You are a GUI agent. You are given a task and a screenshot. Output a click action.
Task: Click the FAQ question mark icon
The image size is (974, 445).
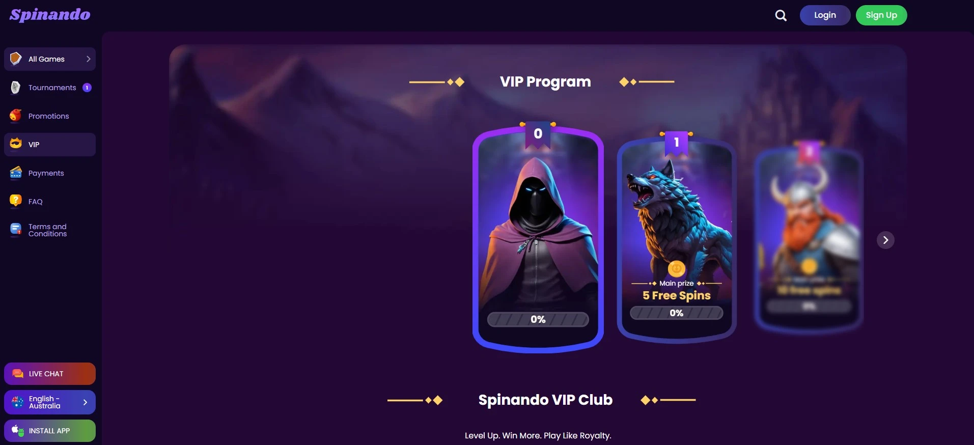[16, 201]
